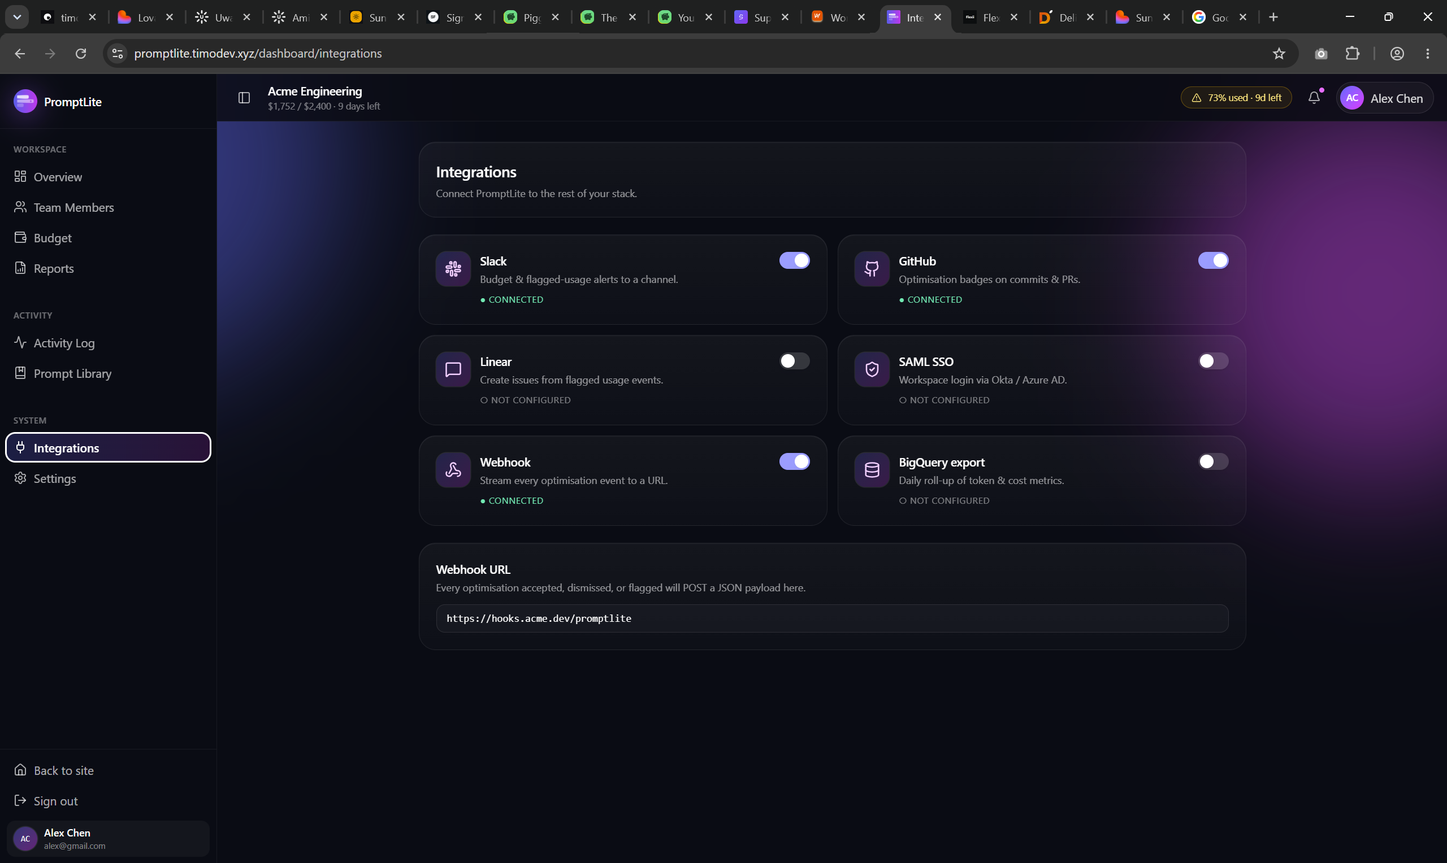Disable the Slack integration toggle
This screenshot has width=1447, height=863.
[x=794, y=260]
